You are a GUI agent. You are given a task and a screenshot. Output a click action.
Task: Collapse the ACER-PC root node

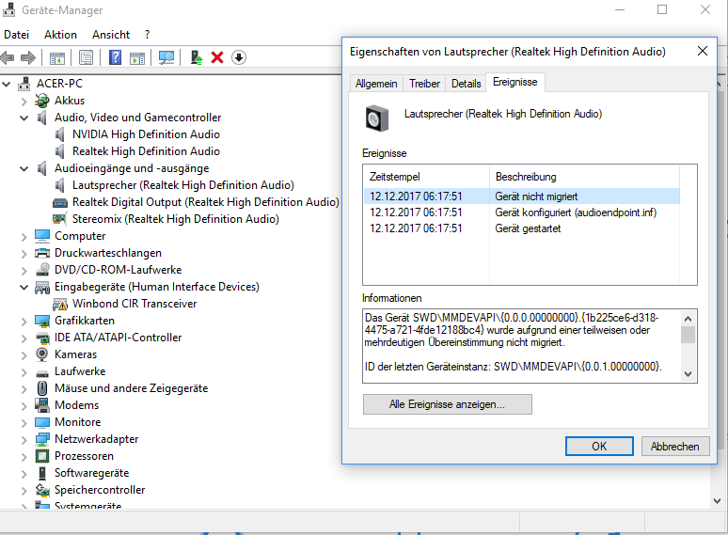tap(7, 84)
